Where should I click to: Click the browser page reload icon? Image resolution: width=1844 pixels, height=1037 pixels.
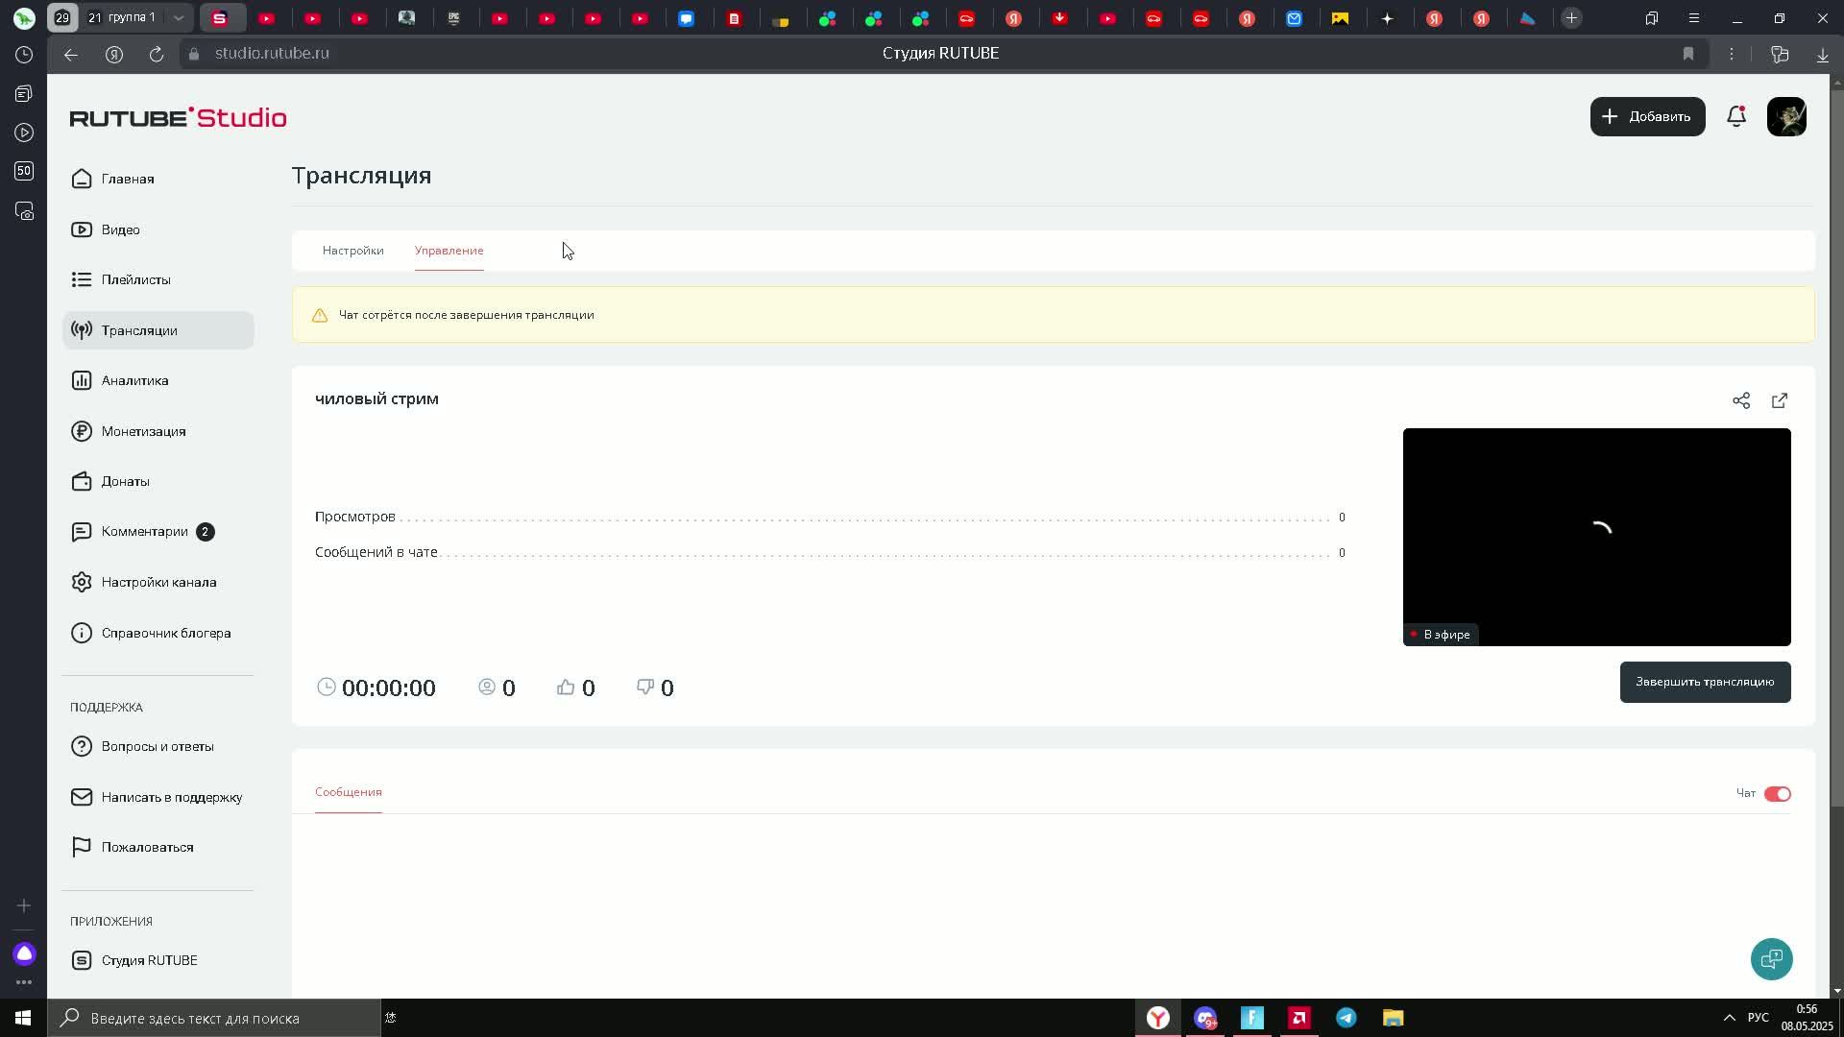[157, 54]
